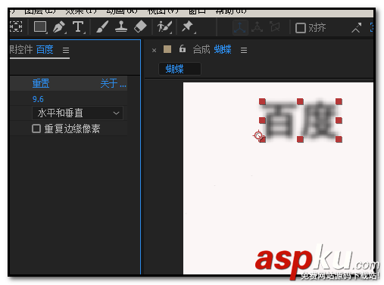Click the snapping options icon right of 对齐
384x285 pixels.
click(x=357, y=28)
